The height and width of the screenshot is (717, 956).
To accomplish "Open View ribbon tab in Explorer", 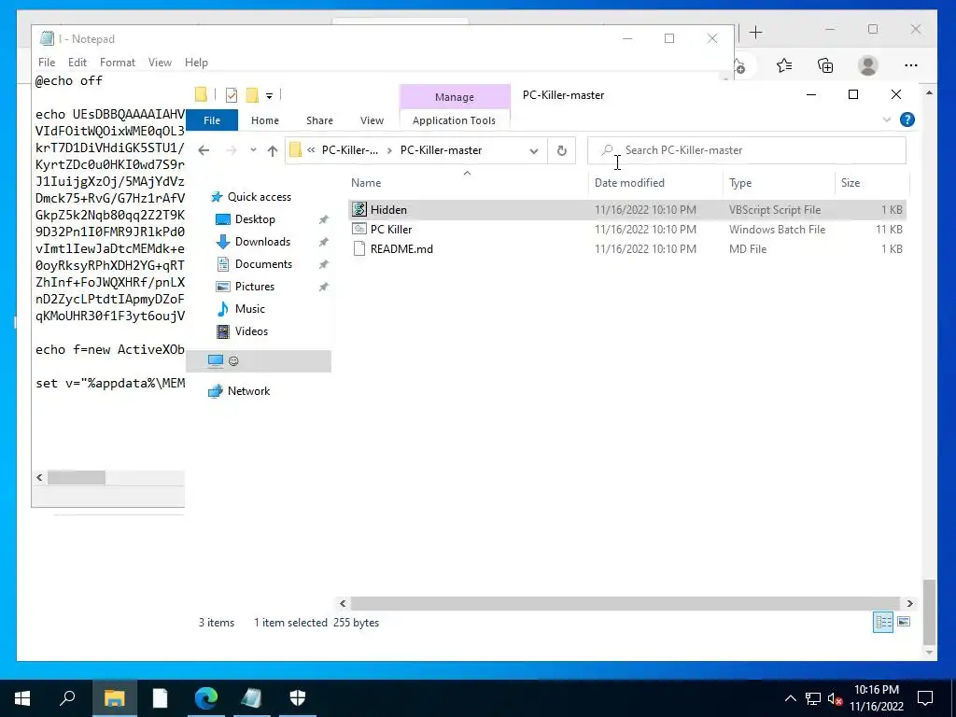I will coord(372,120).
